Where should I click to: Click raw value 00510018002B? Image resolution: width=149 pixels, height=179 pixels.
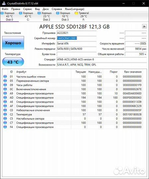(132, 114)
